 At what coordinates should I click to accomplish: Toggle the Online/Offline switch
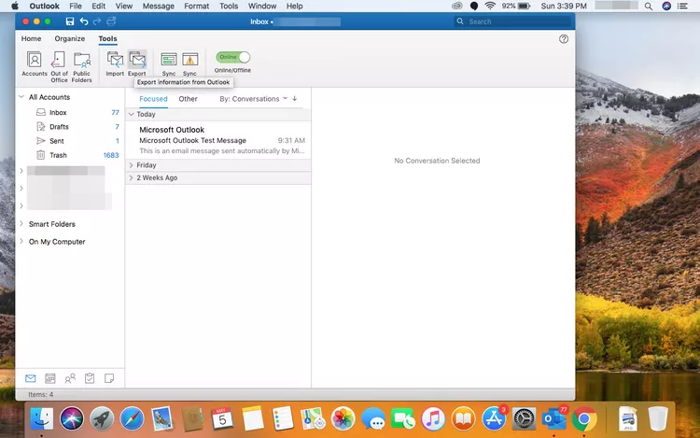232,57
